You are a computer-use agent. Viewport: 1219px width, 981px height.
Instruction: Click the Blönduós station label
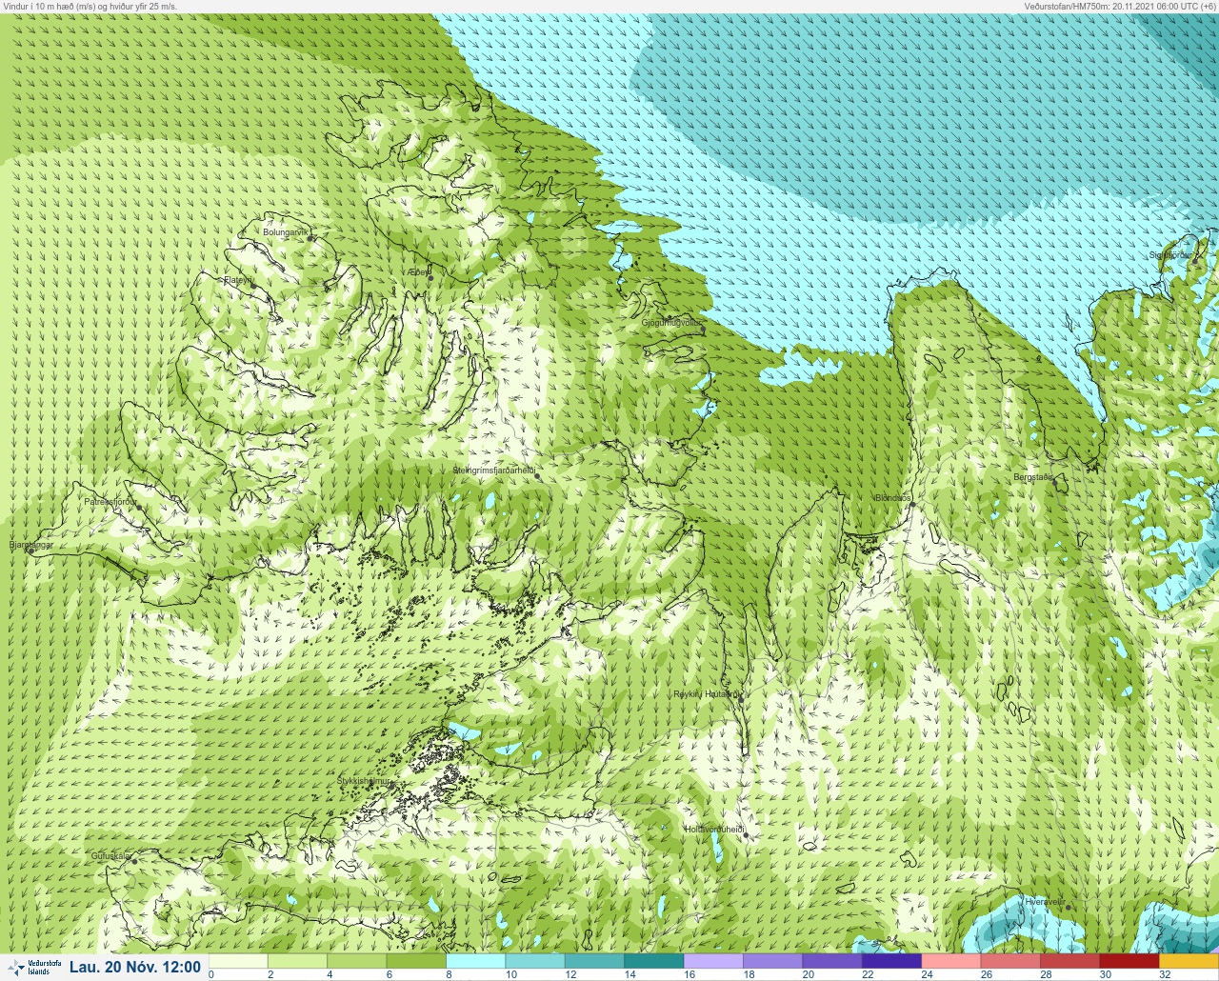[893, 498]
